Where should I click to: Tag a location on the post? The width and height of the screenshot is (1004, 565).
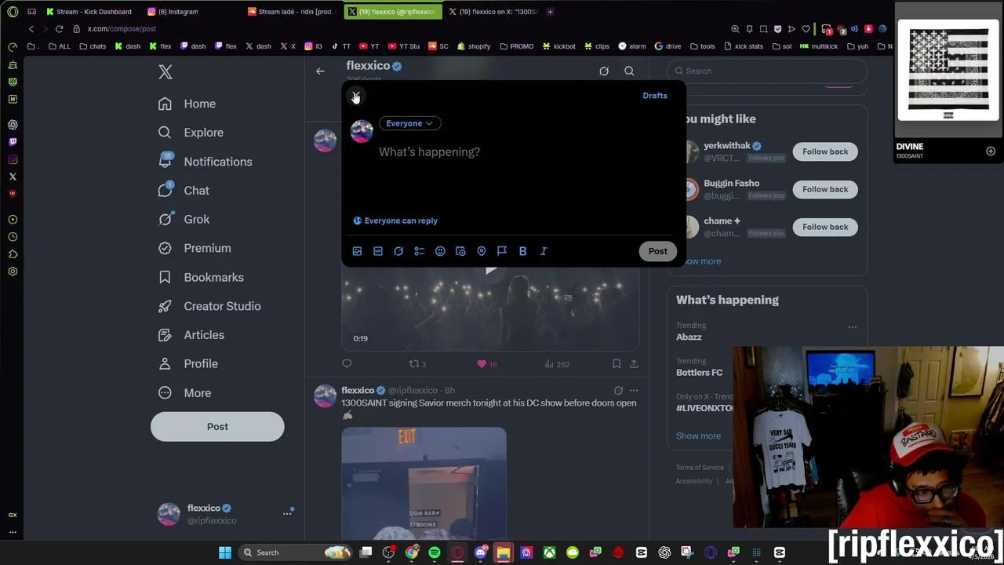pos(482,251)
